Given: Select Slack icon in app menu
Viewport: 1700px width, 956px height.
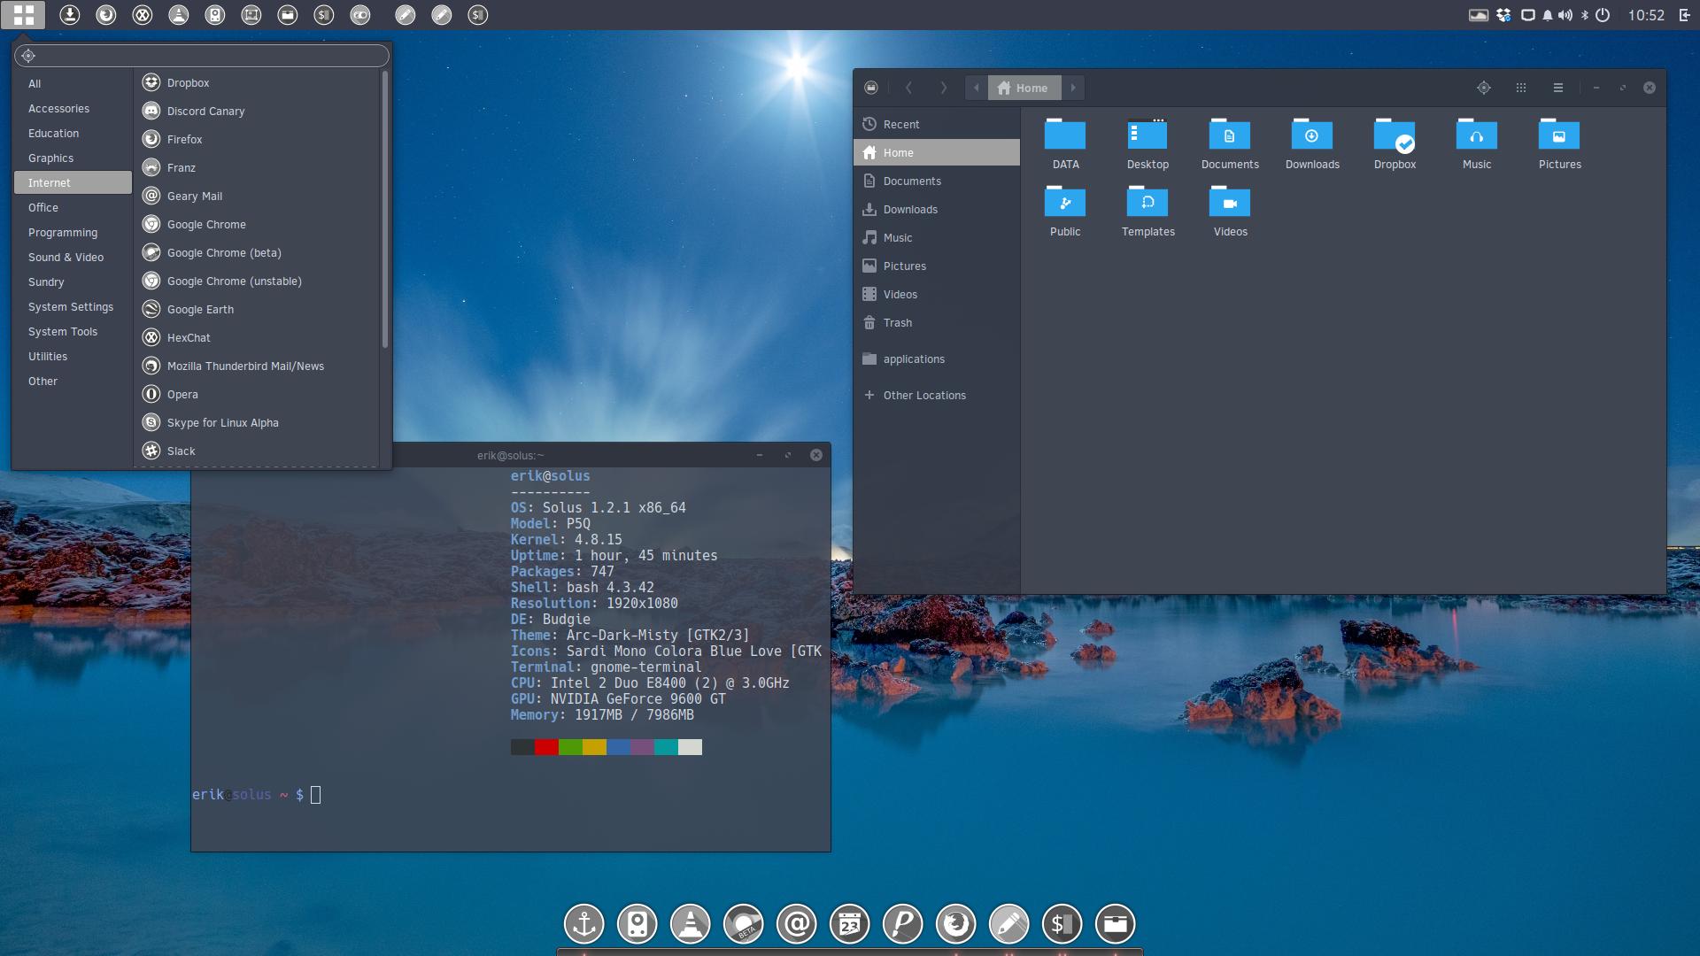Looking at the screenshot, I should tap(150, 451).
